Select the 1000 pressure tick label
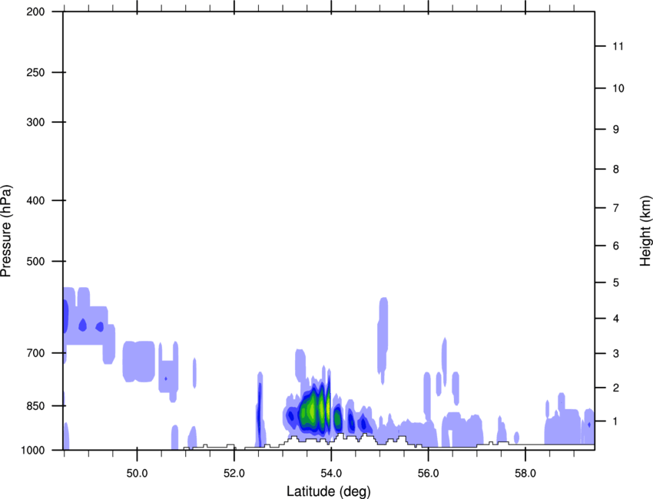The width and height of the screenshot is (653, 499). [33, 451]
